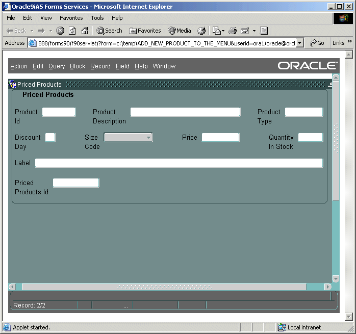
Task: Open the Media pane in toolbar
Action: pyautogui.click(x=180, y=31)
